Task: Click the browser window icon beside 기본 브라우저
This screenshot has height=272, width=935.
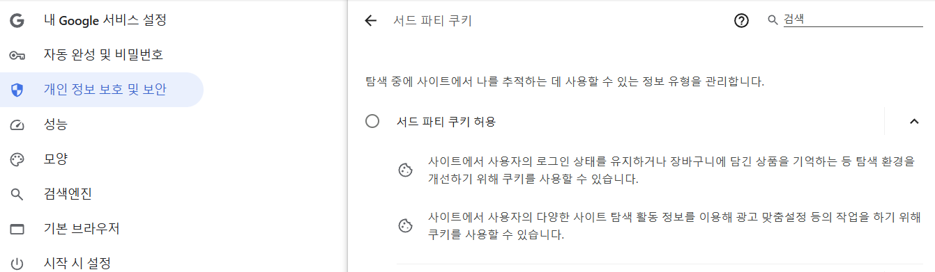Action: pyautogui.click(x=17, y=229)
